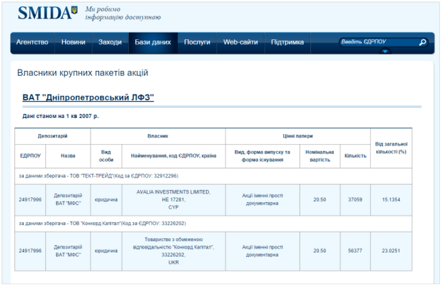Click the Кількість column header

(355, 156)
